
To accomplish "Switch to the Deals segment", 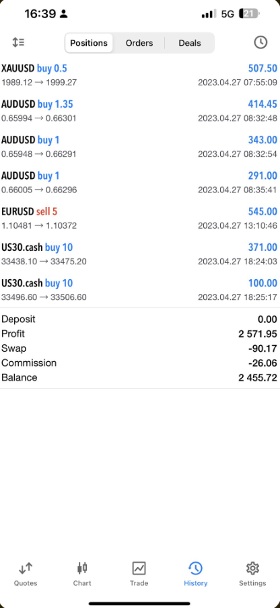I will tap(190, 43).
